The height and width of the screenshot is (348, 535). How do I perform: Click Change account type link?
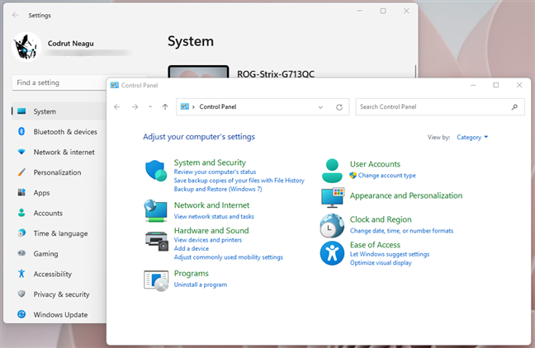click(387, 175)
